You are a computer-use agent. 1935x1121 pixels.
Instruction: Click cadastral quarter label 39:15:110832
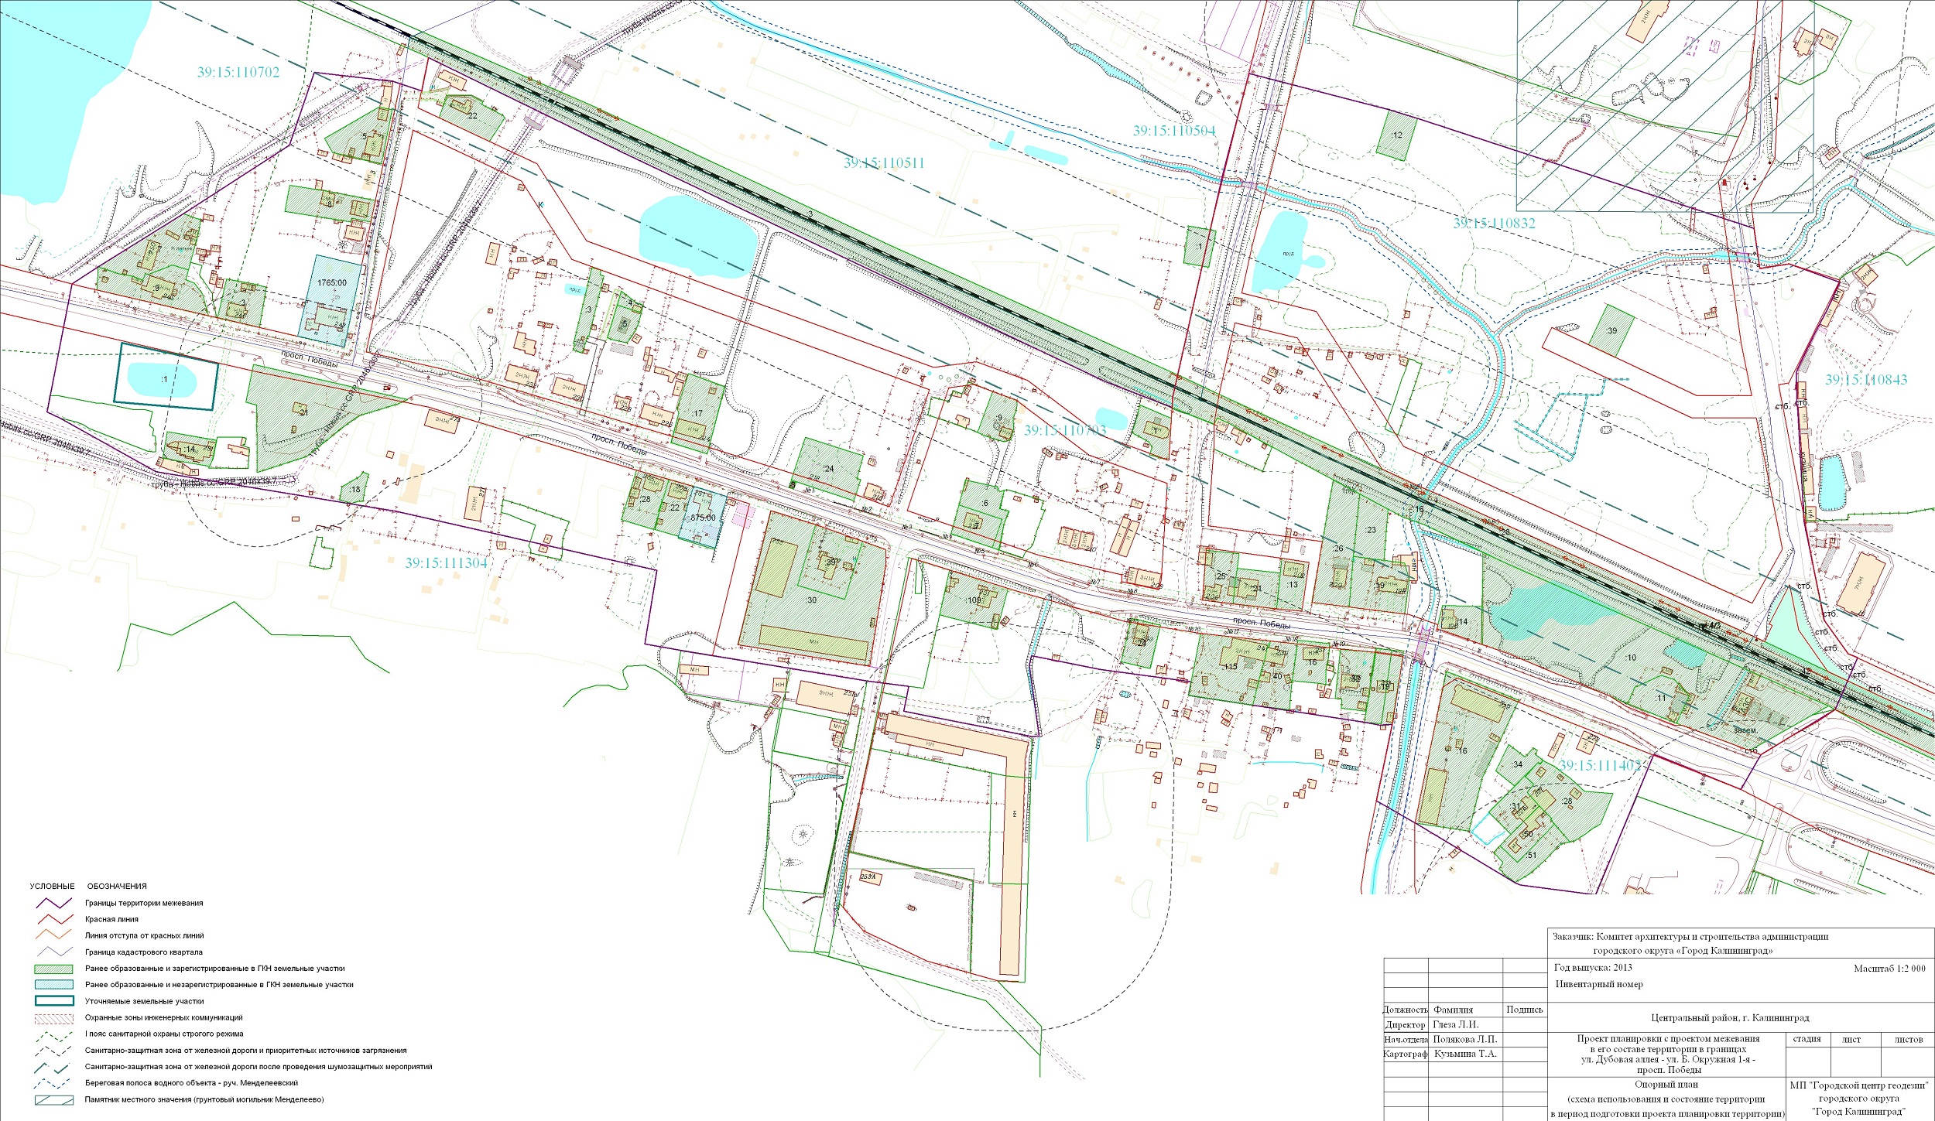(x=1494, y=223)
